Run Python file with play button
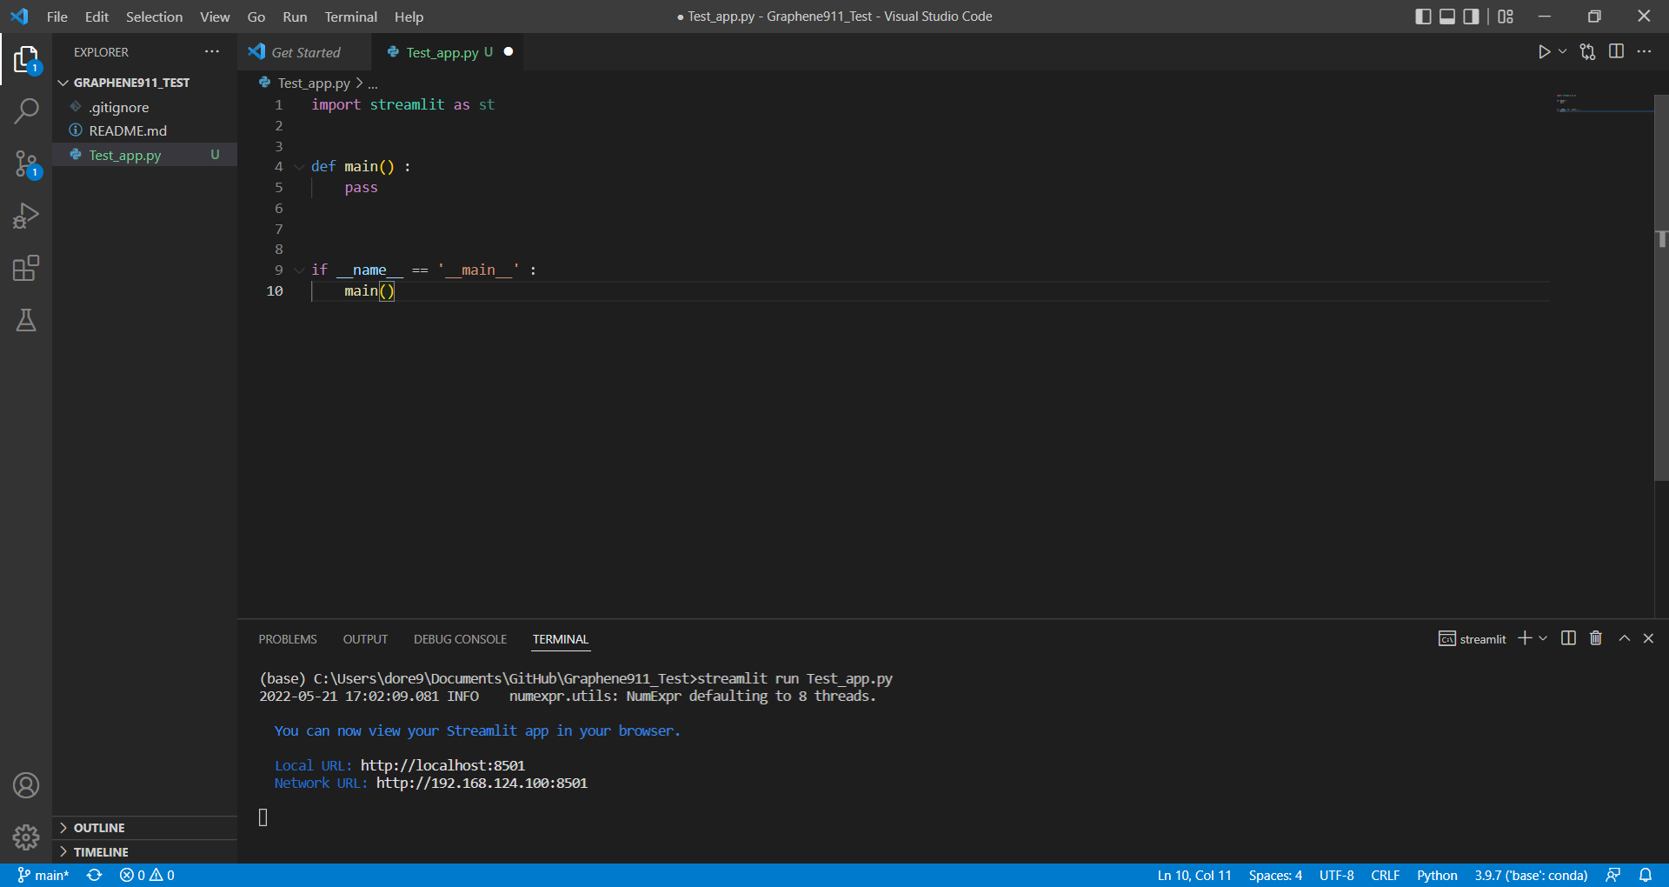1669x887 pixels. 1544,52
